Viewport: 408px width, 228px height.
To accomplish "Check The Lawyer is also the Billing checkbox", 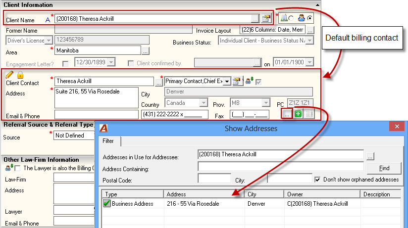I will [x=17, y=168].
